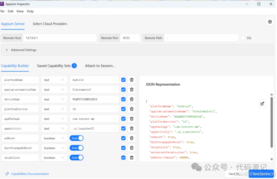The height and width of the screenshot is (179, 277).
Task: Click the Appium Inspector app icon
Action: pos(2,4)
